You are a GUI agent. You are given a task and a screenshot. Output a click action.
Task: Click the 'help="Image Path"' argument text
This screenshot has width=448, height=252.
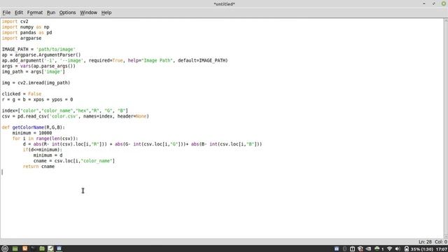(150, 60)
